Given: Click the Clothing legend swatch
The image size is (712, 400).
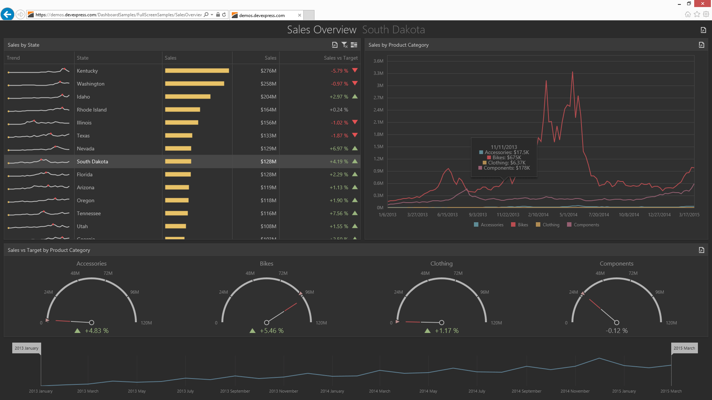Looking at the screenshot, I should [538, 225].
